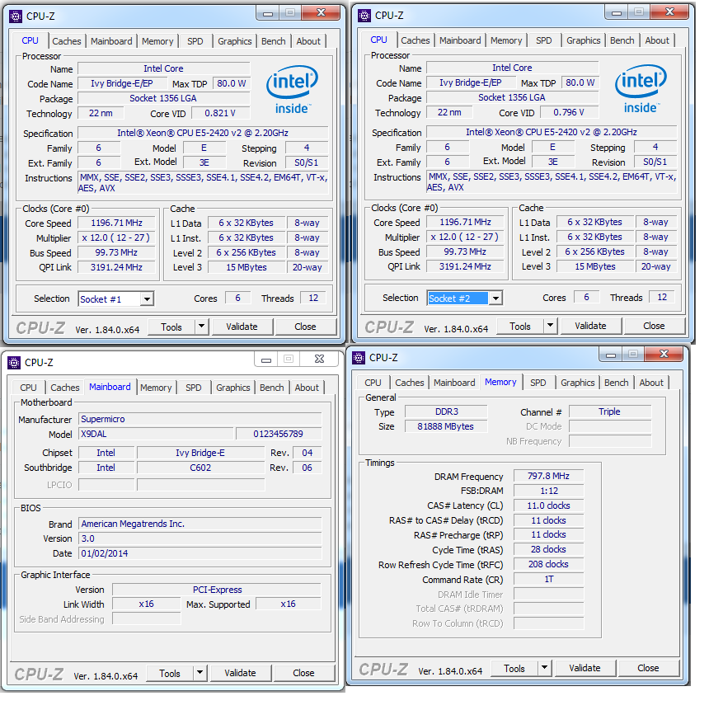Open the Socket #1 selection dropdown
The height and width of the screenshot is (710, 709).
pos(147,299)
